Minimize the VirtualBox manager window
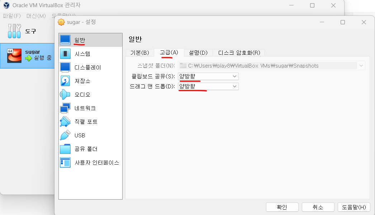Viewport: 375px width, 215px height. [x=291, y=5]
